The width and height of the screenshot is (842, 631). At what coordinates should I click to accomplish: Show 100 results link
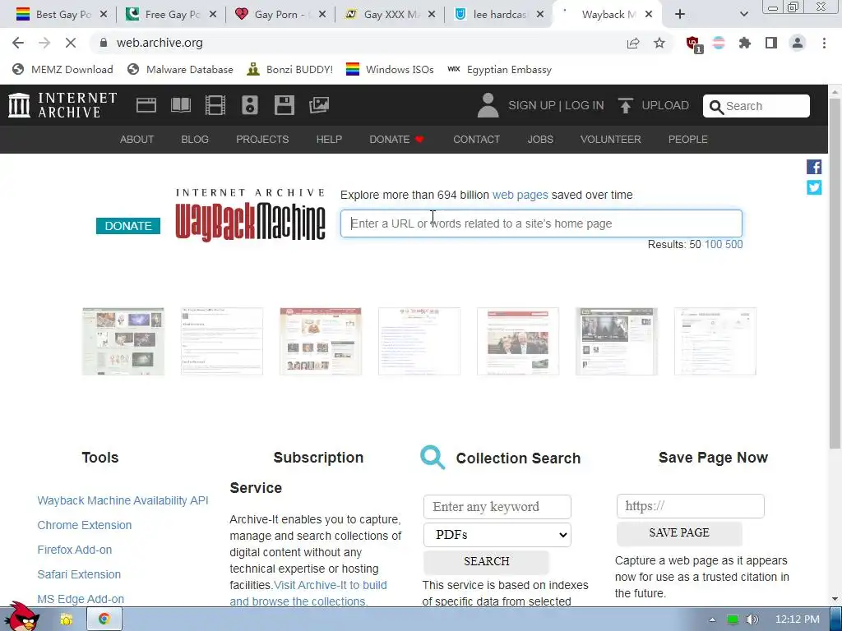pyautogui.click(x=713, y=245)
